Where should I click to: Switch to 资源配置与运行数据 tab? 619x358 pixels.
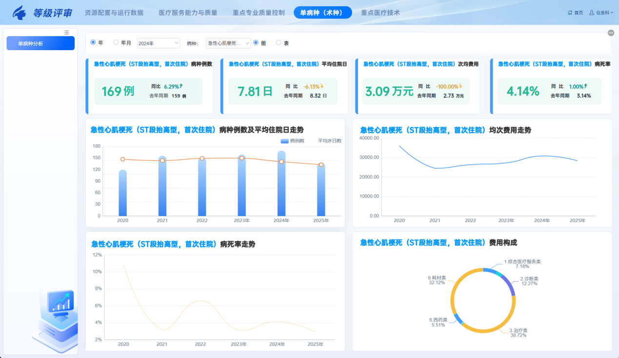click(x=114, y=13)
